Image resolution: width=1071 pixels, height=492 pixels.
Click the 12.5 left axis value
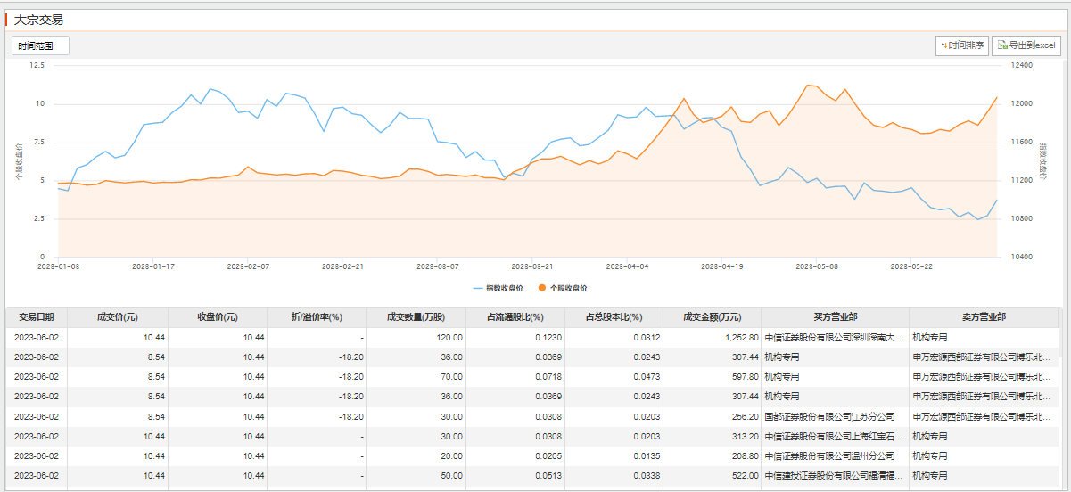coord(37,65)
